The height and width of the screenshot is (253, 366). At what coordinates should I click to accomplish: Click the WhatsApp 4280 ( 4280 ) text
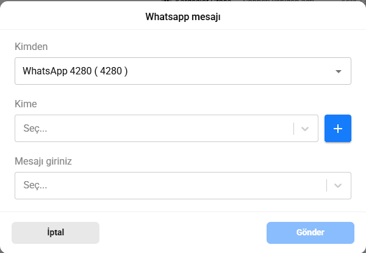tap(75, 71)
